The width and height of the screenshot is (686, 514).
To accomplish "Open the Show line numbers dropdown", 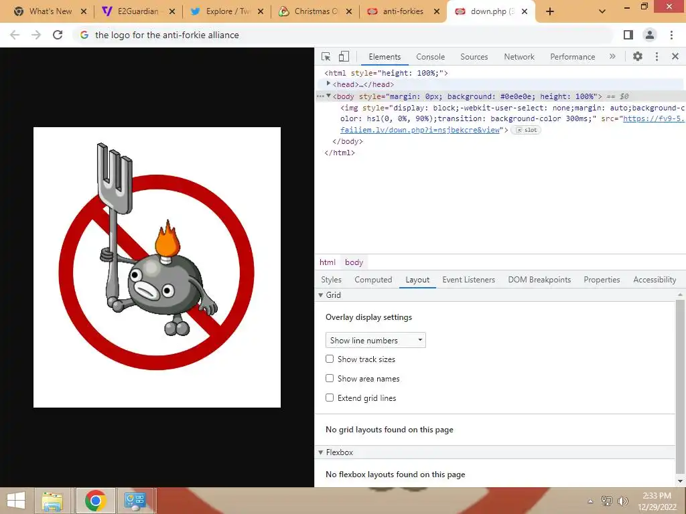I will click(375, 340).
